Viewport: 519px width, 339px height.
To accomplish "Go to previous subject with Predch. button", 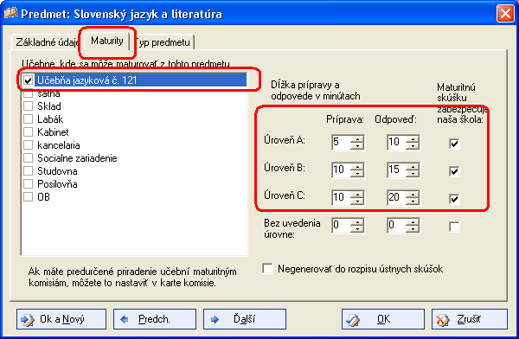I will 155,319.
